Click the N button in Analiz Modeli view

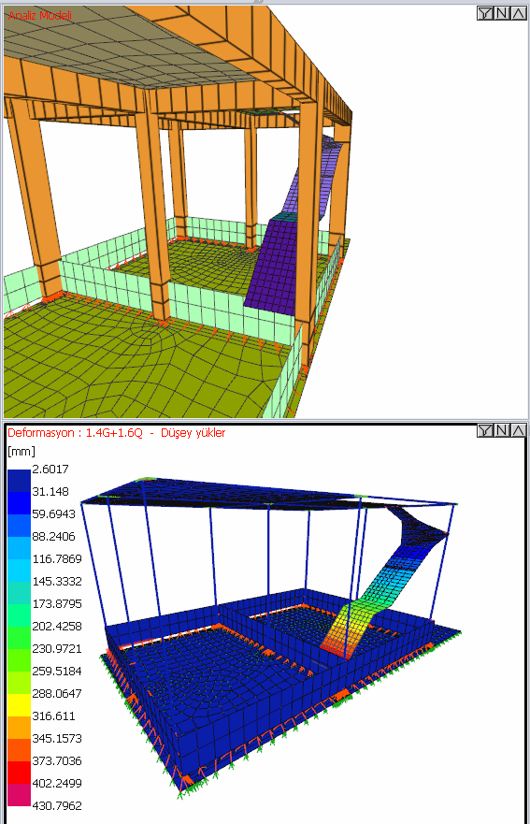[502, 13]
